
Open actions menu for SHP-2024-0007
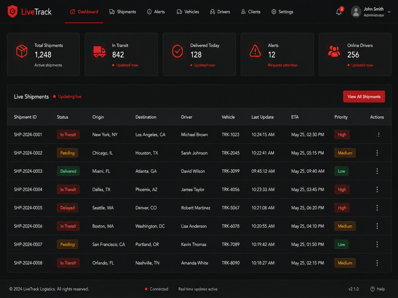(377, 244)
